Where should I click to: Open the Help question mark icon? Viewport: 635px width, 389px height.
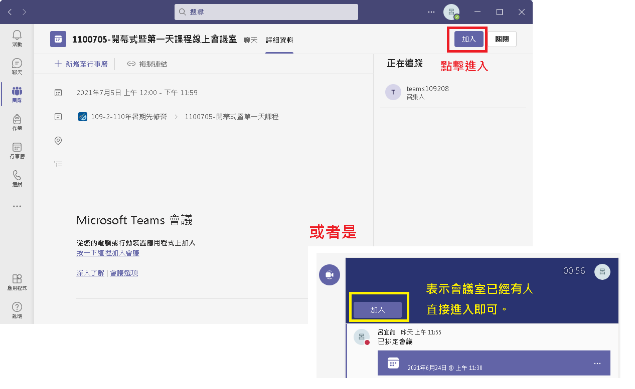pyautogui.click(x=17, y=309)
